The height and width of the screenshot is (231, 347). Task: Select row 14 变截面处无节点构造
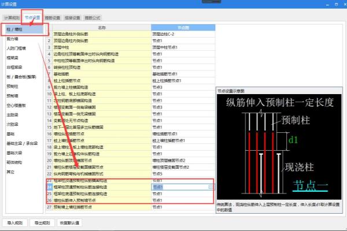tap(102, 121)
